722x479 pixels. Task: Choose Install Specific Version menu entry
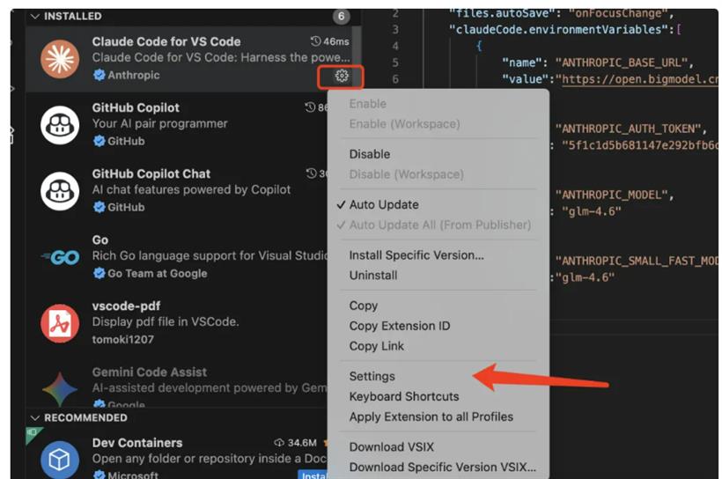416,255
